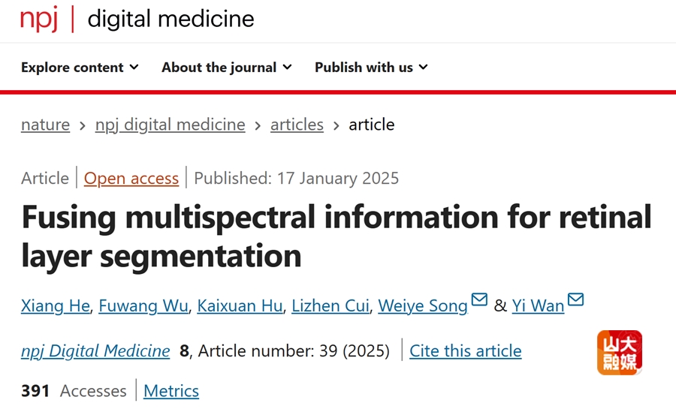Image resolution: width=676 pixels, height=409 pixels.
Task: Expand About the journal chevron
Action: point(287,67)
